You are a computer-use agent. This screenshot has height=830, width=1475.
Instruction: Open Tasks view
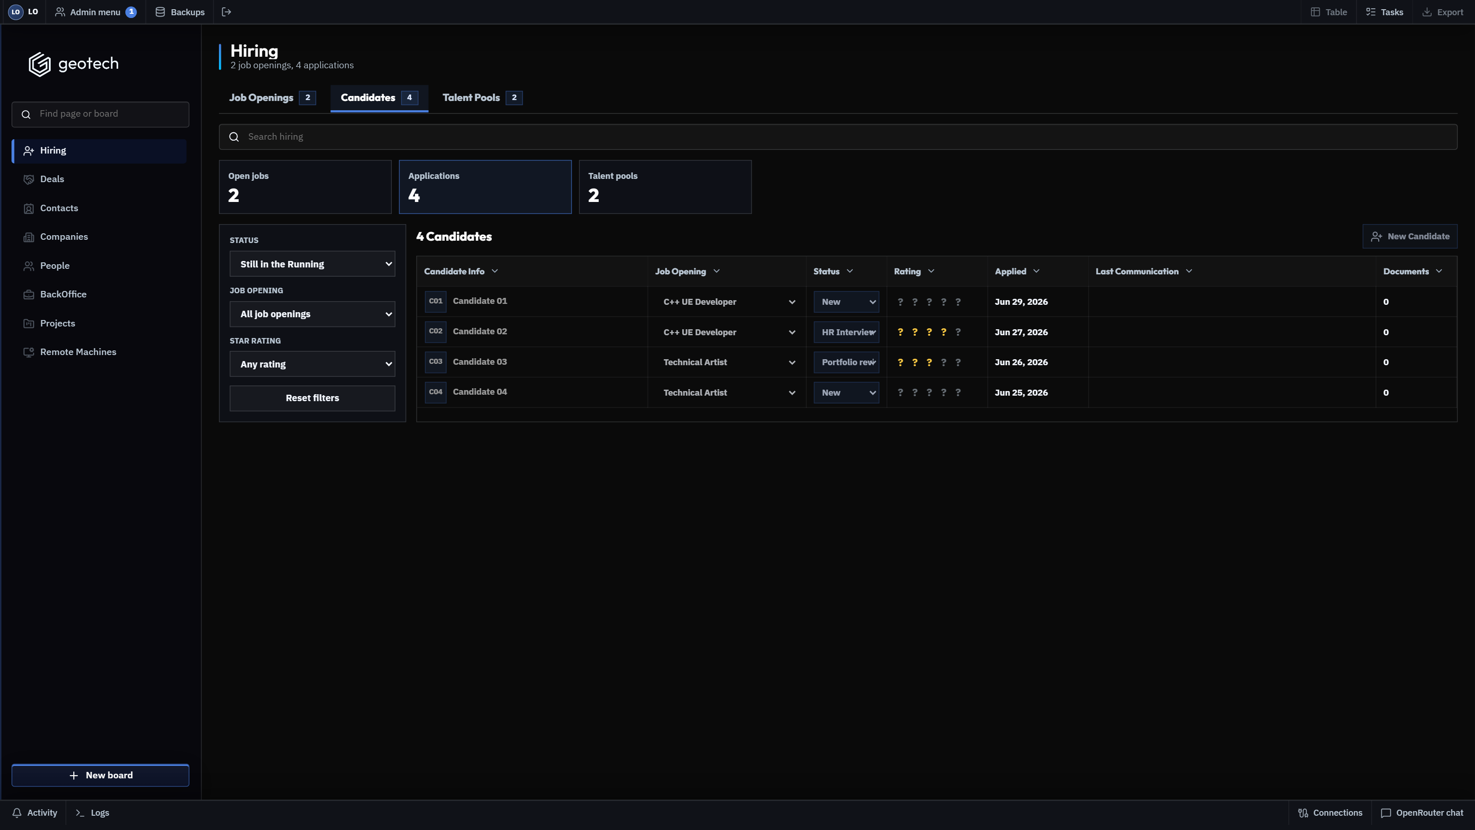click(x=1385, y=12)
